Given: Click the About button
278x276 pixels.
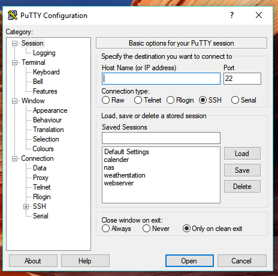Looking at the screenshot, I should pyautogui.click(x=33, y=261).
